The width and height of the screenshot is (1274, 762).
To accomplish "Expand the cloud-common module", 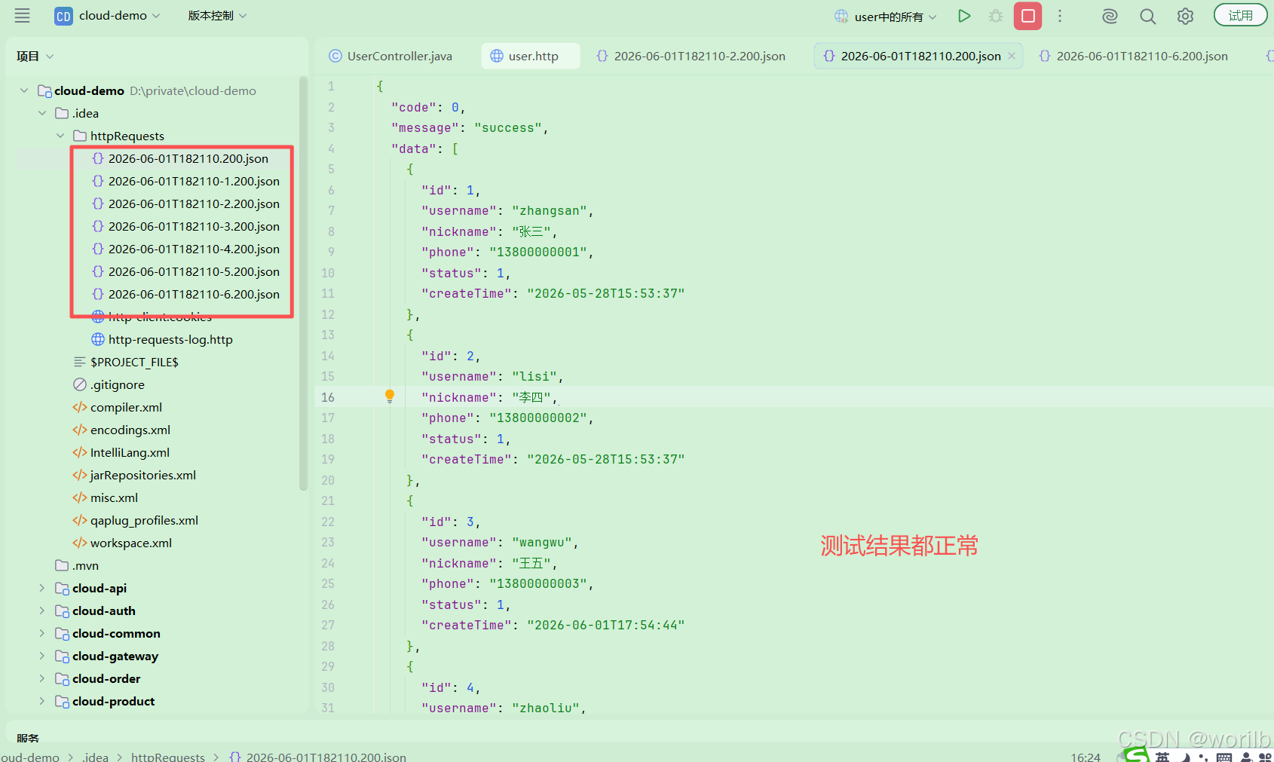I will pos(42,633).
